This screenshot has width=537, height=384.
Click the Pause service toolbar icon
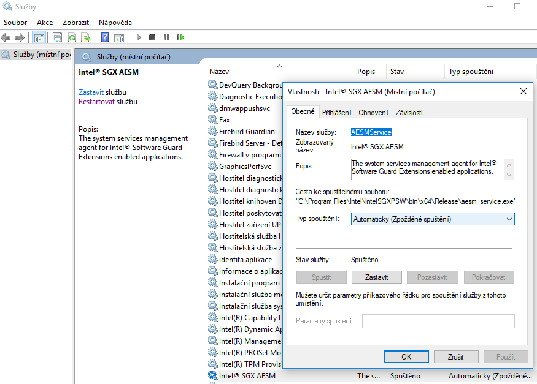point(166,37)
